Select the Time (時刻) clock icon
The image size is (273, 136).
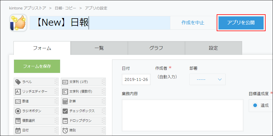click(65, 130)
